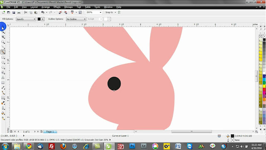Select the Shape edit tool
Image resolution: width=266 pixels, height=150 pixels.
click(x=3, y=32)
